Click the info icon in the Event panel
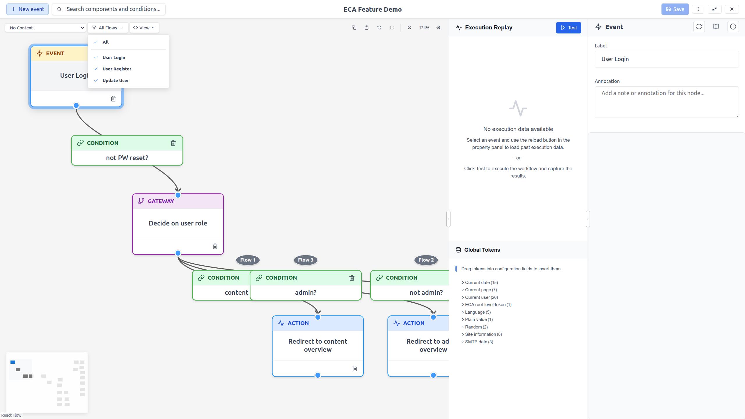Viewport: 745px width, 419px height. pyautogui.click(x=733, y=26)
